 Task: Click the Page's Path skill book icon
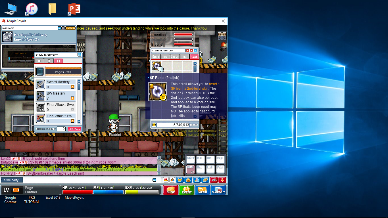click(40, 71)
